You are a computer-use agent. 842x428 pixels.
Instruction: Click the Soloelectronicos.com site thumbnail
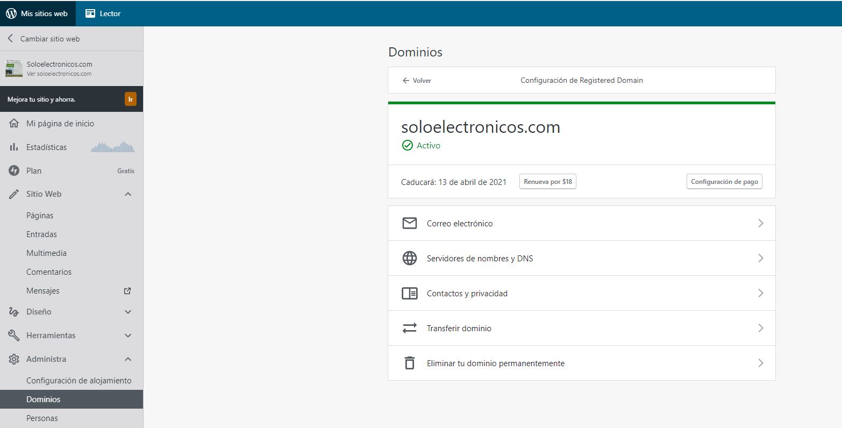coord(14,68)
